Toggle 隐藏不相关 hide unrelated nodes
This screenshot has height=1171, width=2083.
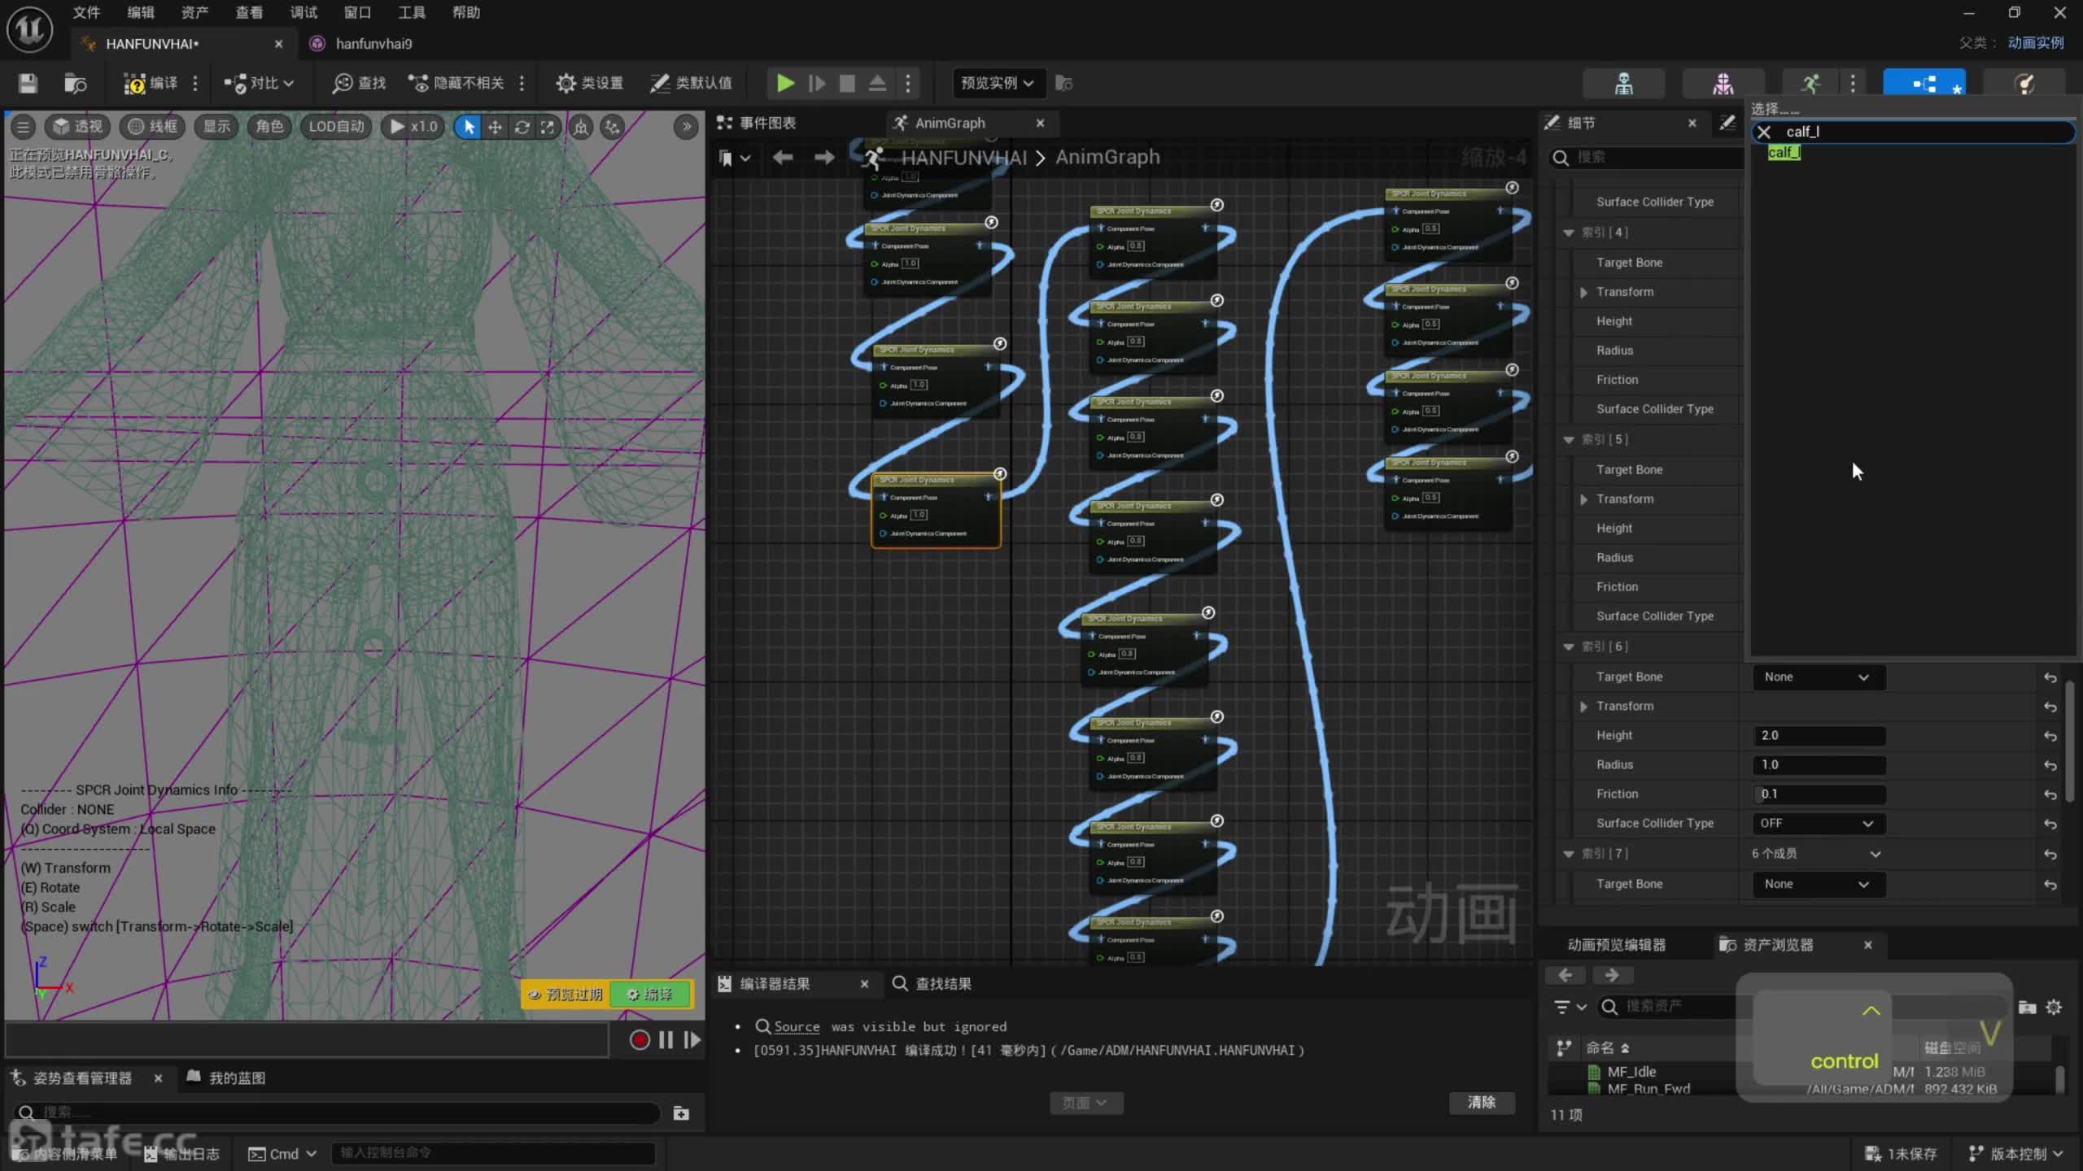pyautogui.click(x=456, y=83)
